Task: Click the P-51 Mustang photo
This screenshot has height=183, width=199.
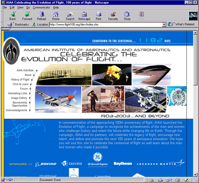Action: coord(58,99)
